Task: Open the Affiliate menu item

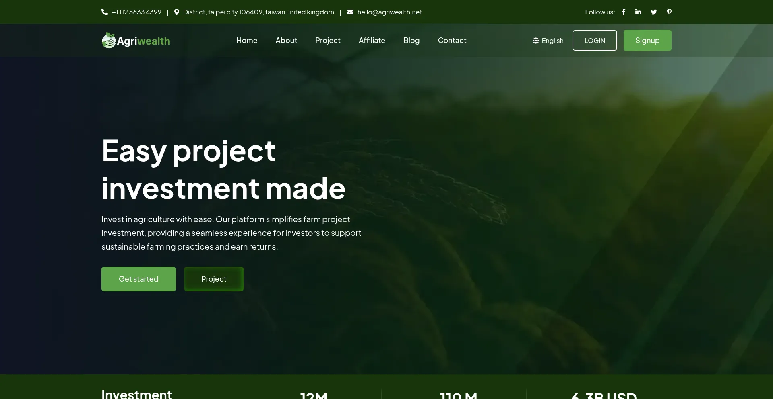Action: click(372, 40)
